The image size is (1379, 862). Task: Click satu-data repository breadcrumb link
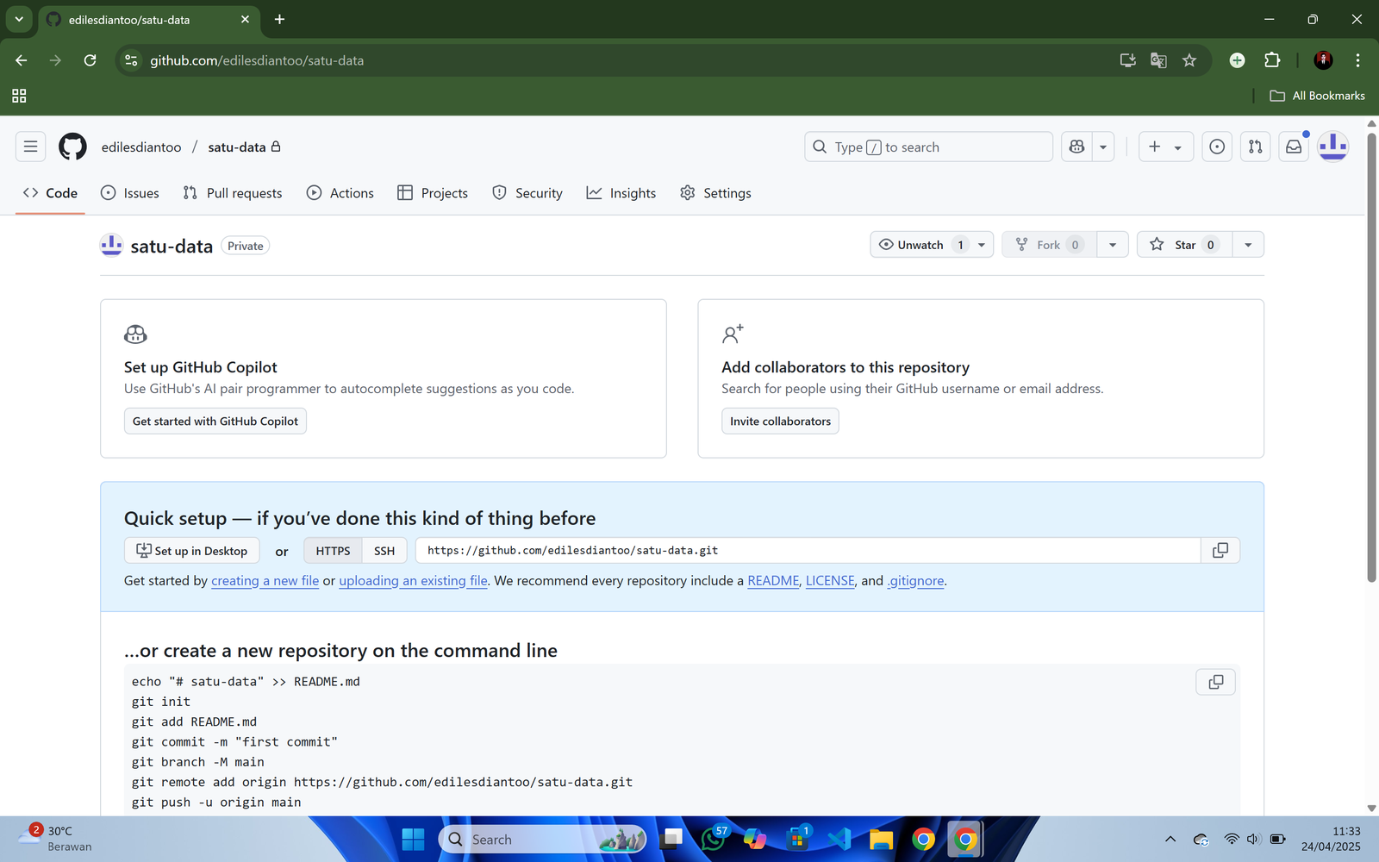(237, 147)
